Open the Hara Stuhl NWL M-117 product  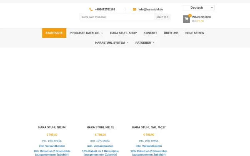coord(149,127)
